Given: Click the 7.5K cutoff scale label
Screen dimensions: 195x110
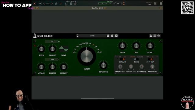Looking at the screenshot, I should coord(100,52).
